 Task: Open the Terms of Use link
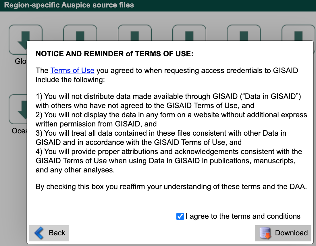click(x=72, y=70)
